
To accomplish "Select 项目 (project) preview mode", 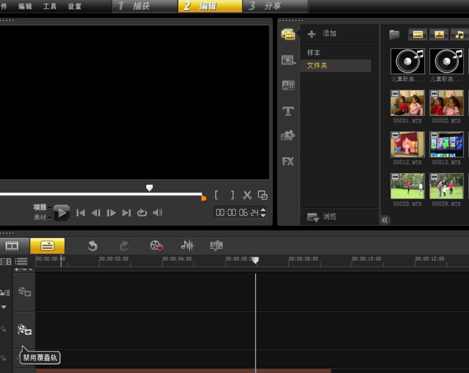I will [x=40, y=207].
